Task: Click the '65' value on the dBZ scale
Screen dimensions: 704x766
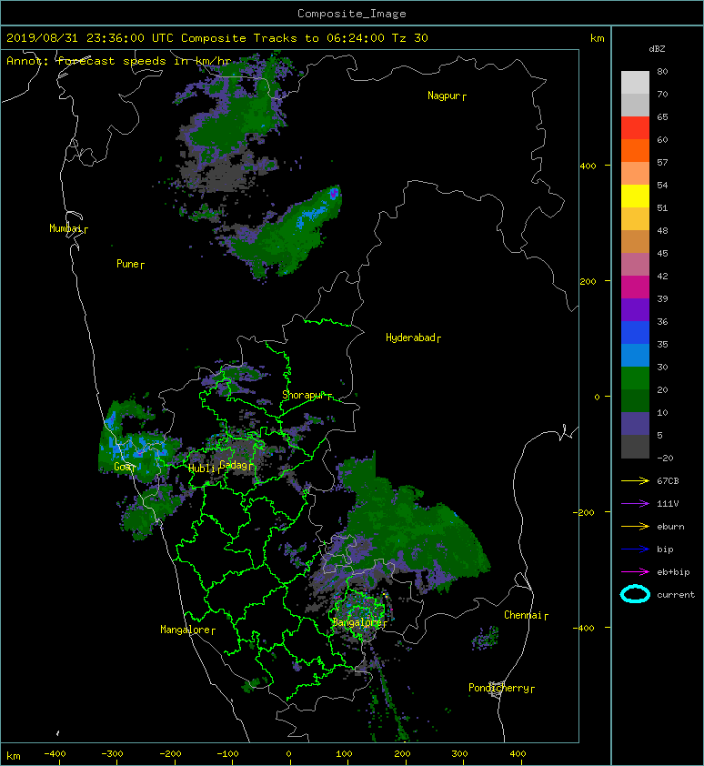Action: pos(662,116)
